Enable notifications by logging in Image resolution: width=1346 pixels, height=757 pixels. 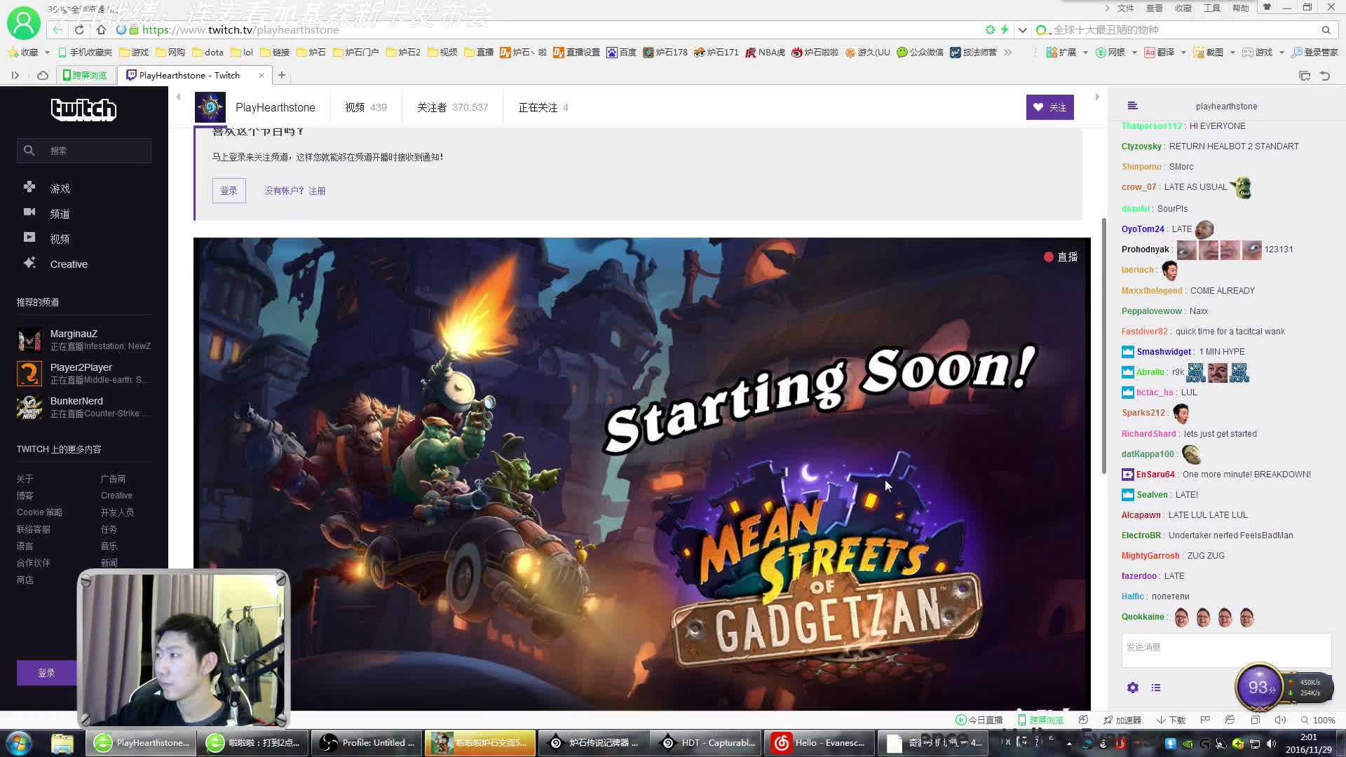click(229, 191)
